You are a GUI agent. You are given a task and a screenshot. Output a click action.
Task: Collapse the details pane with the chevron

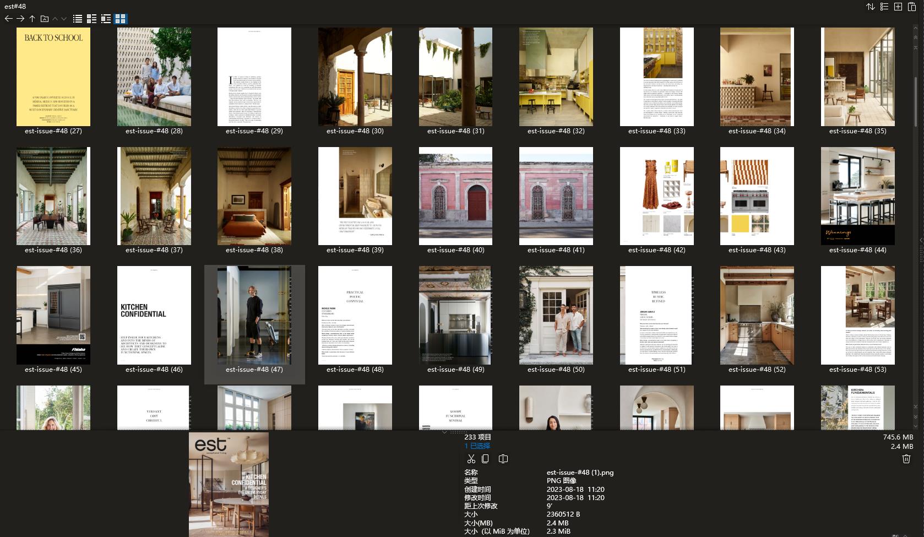pos(444,432)
